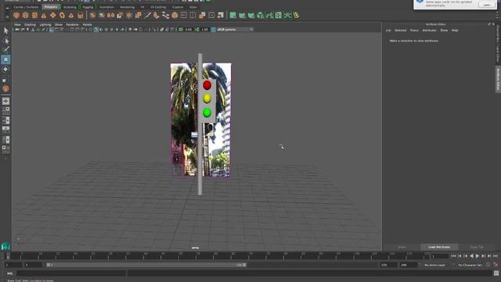The height and width of the screenshot is (282, 501).
Task: Toggle auto keyframe button
Action: 488,265
